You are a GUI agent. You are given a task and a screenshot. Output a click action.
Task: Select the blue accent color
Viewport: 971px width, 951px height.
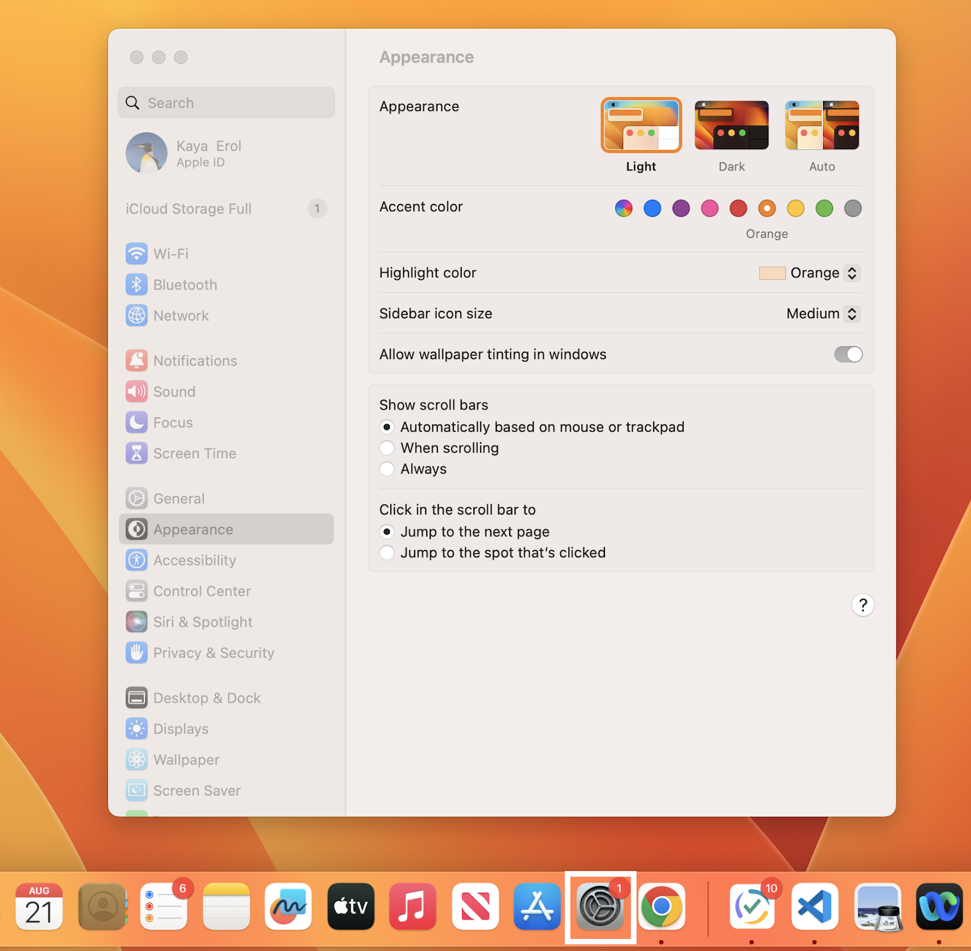(652, 208)
